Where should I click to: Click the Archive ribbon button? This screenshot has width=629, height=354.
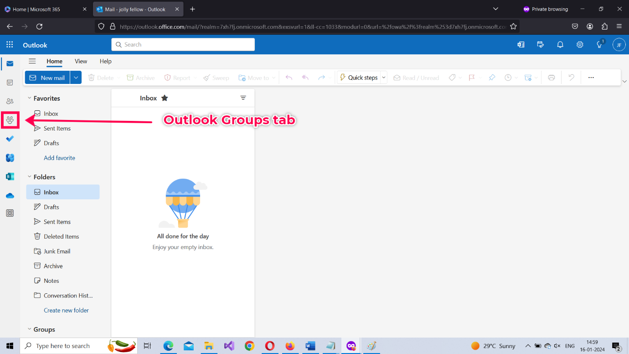tap(141, 78)
